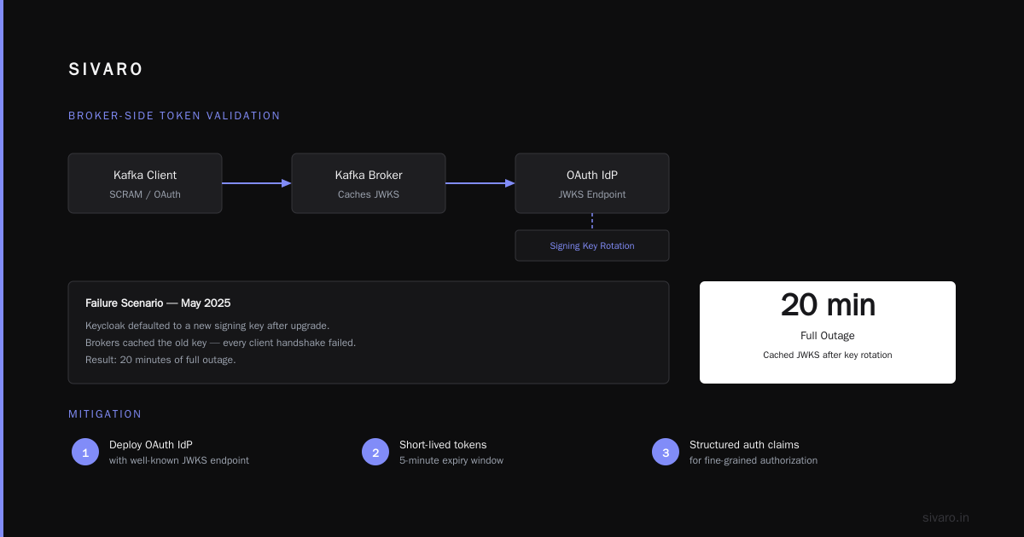The height and width of the screenshot is (537, 1024).
Task: Click the 'Broker-Side Token Validation' heading
Action: coord(174,116)
